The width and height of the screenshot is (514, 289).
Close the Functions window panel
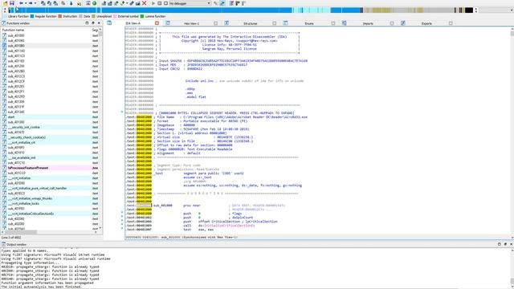99,23
